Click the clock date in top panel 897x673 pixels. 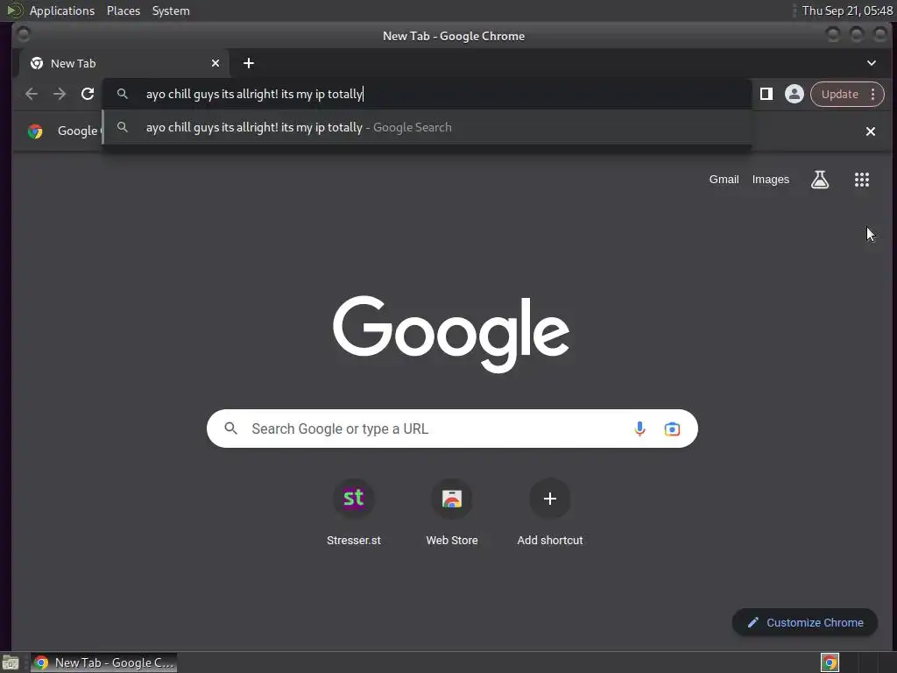click(x=847, y=11)
